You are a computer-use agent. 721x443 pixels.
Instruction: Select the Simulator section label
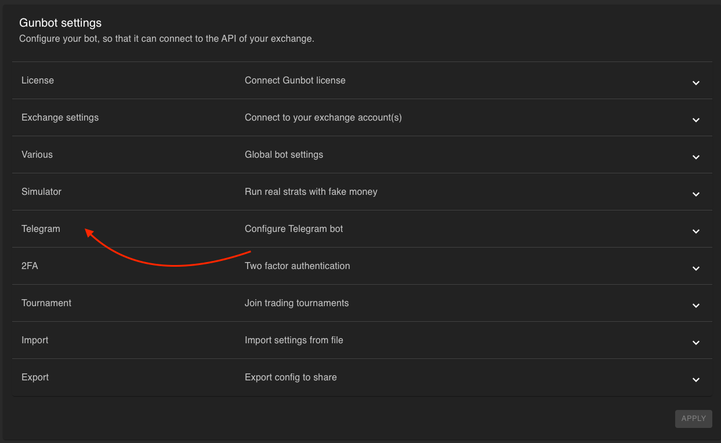[41, 192]
